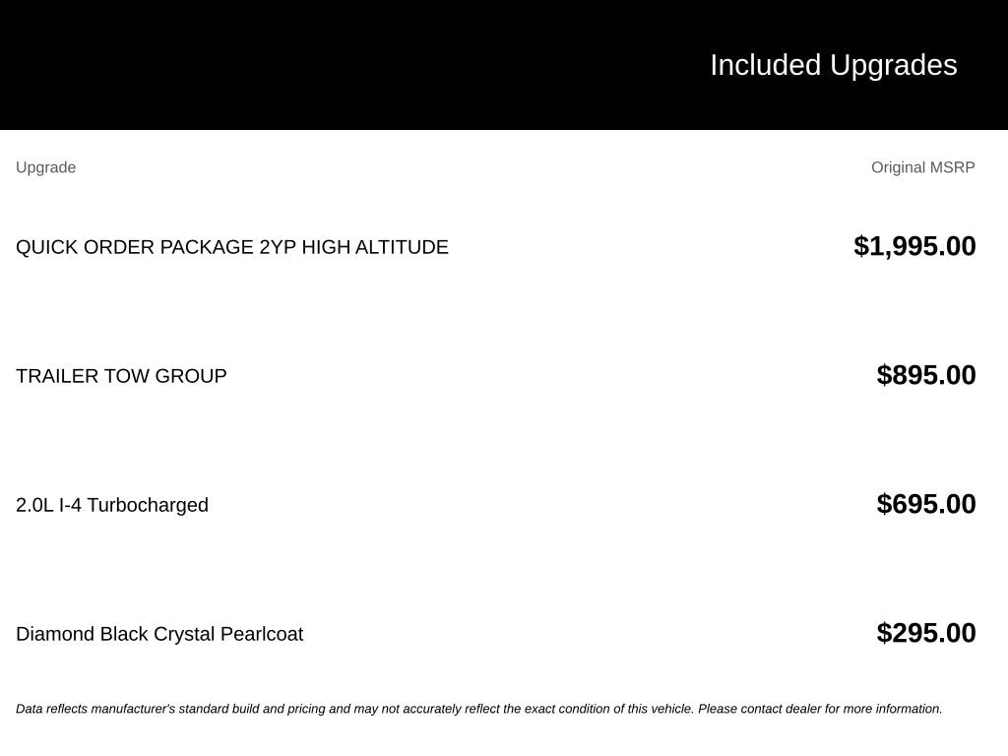Click the Included Upgrades heading

[833, 66]
